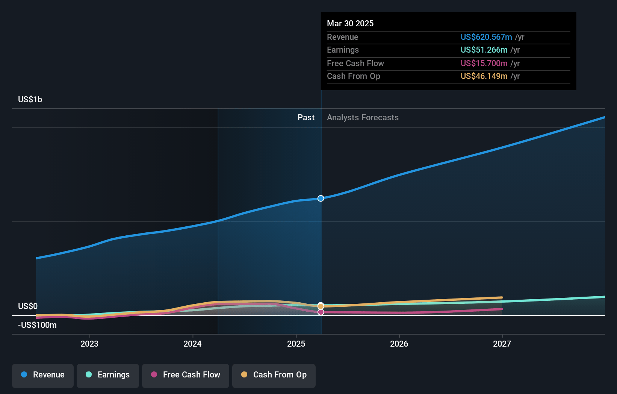Click the US$46.149m cash from op value
The width and height of the screenshot is (617, 394).
tap(484, 76)
